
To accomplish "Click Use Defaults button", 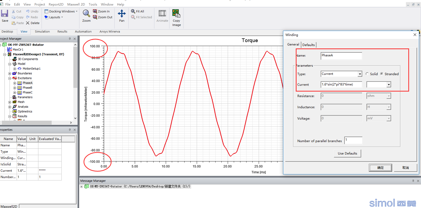I will coord(347,153).
